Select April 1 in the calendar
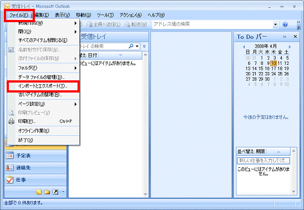Image resolution: width=304 pixels, height=210 pixels. (262, 58)
